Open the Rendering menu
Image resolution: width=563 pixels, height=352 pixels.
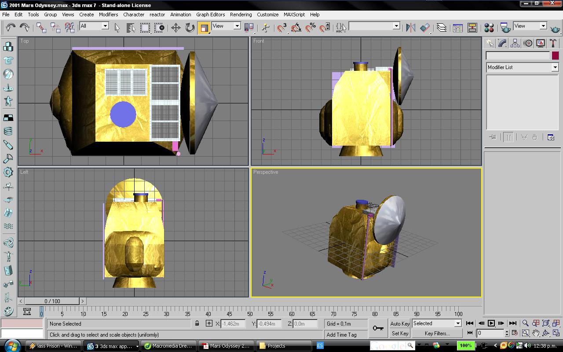click(x=241, y=15)
